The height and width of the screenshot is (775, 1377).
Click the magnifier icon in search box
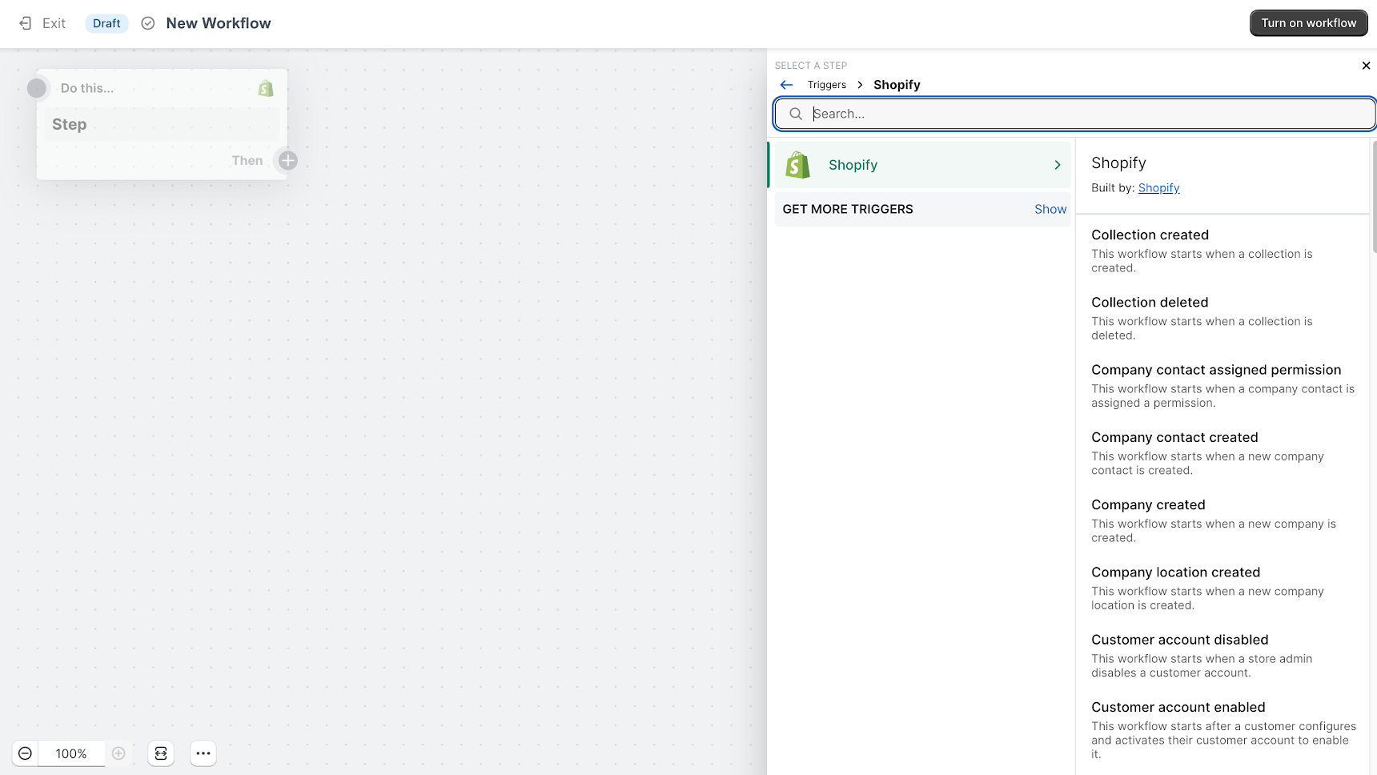796,114
